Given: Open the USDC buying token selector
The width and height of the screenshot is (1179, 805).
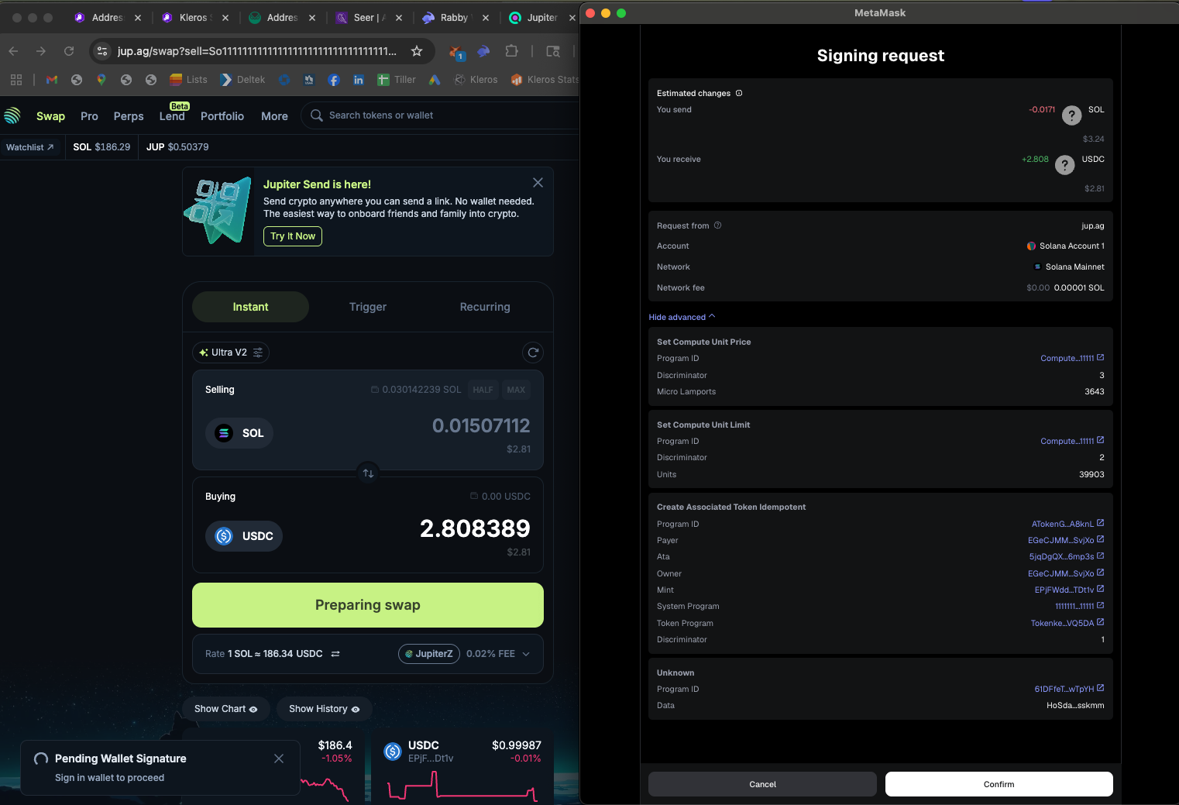Looking at the screenshot, I should pyautogui.click(x=244, y=536).
